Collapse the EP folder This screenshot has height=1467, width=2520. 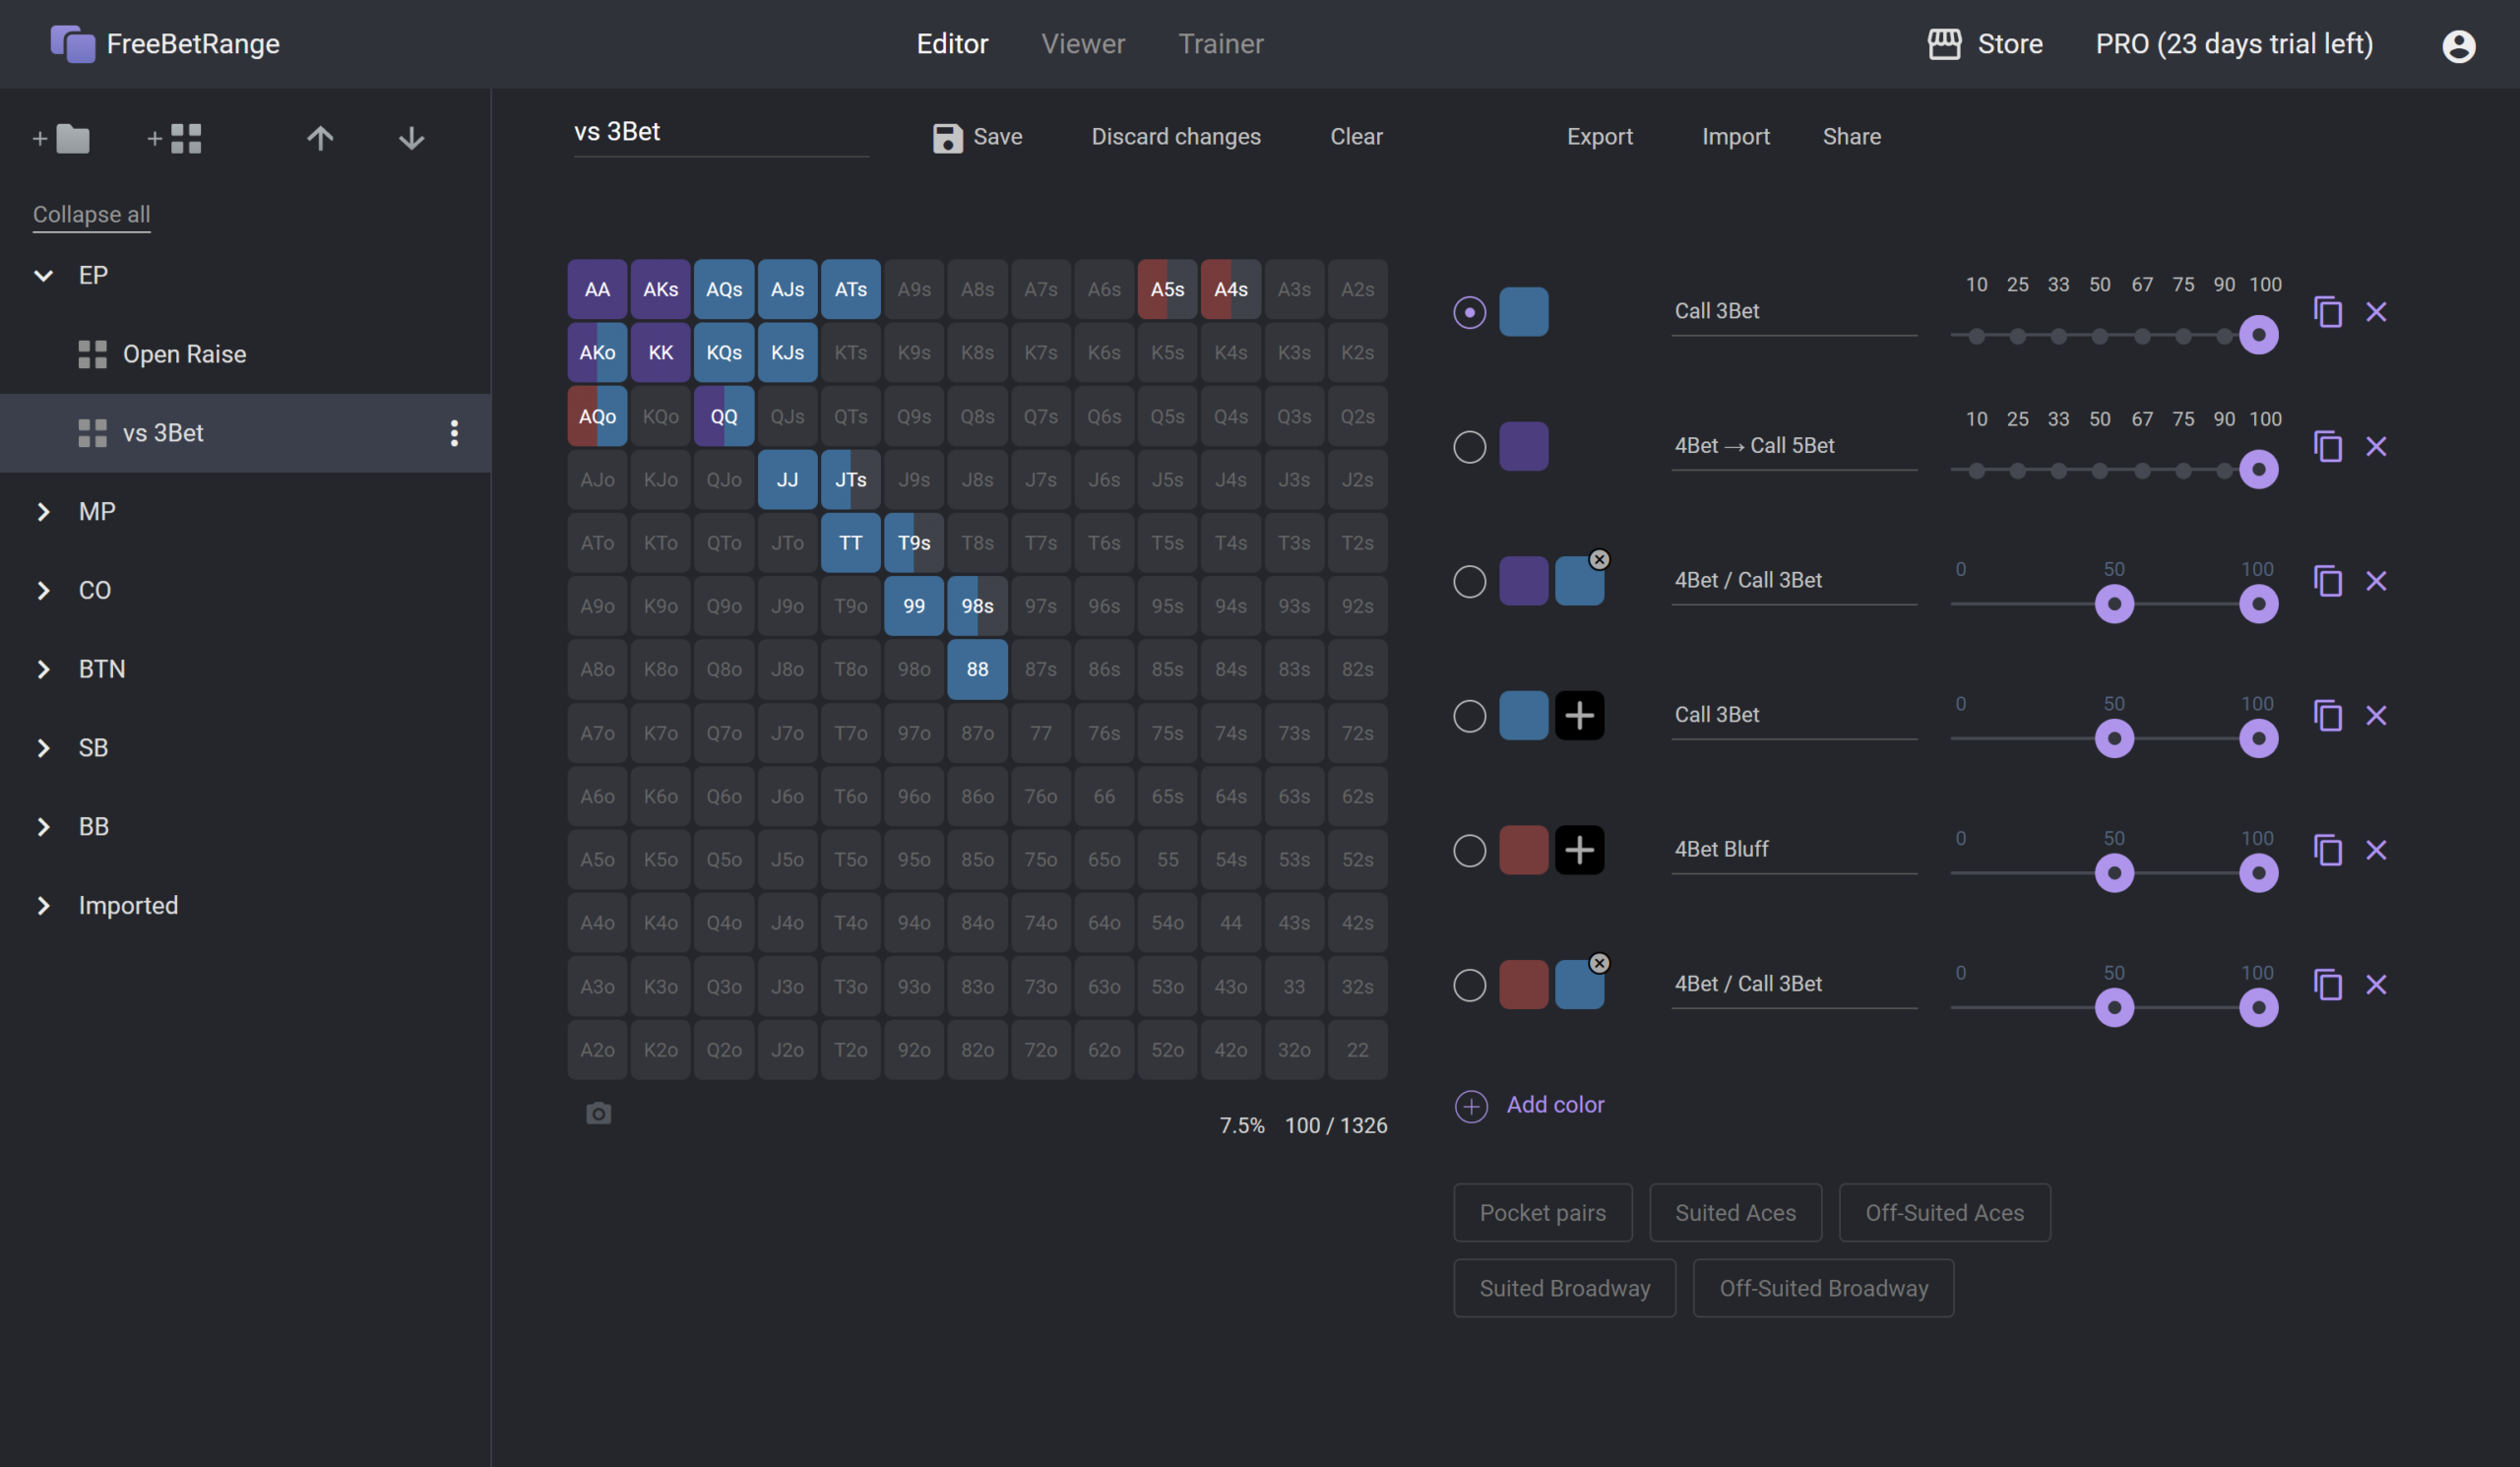(43, 275)
